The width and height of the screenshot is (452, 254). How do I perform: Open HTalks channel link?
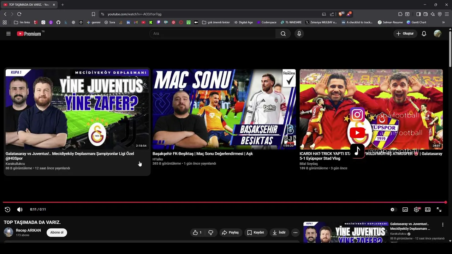coord(157,159)
